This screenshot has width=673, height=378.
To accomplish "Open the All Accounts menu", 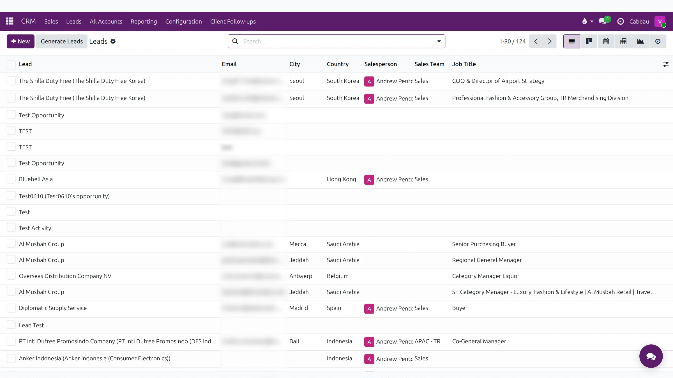I will pyautogui.click(x=106, y=21).
